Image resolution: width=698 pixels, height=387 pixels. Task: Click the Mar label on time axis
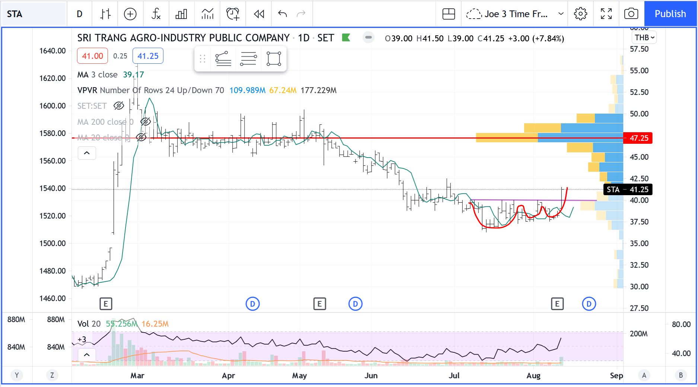[x=137, y=375]
